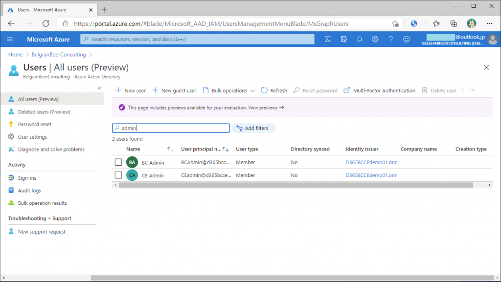Click the Reset password command
The width and height of the screenshot is (501, 282).
316,90
